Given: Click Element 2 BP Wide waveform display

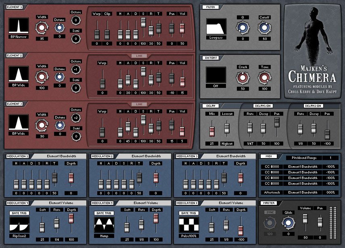Looking at the screenshot, I should [19, 74].
